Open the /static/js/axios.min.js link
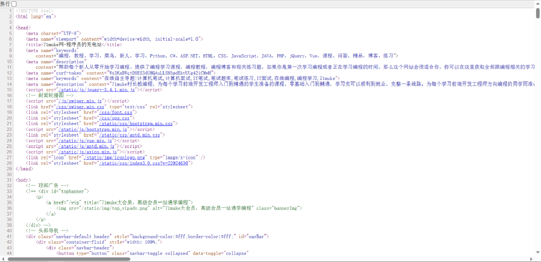541x262 pixels. coord(88,152)
